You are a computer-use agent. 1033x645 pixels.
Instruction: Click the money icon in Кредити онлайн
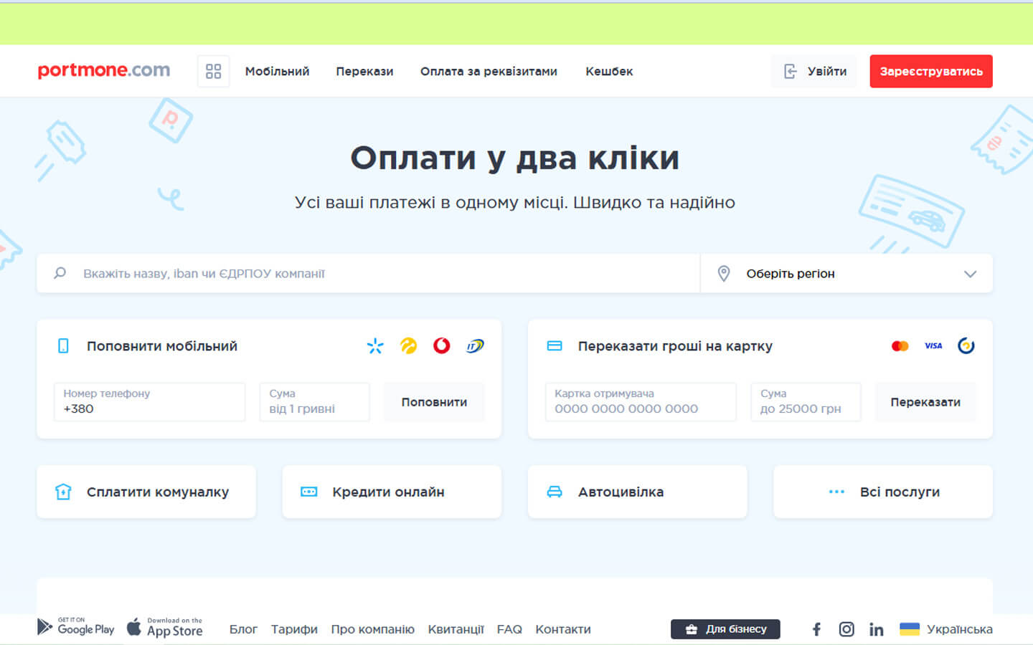pos(308,492)
